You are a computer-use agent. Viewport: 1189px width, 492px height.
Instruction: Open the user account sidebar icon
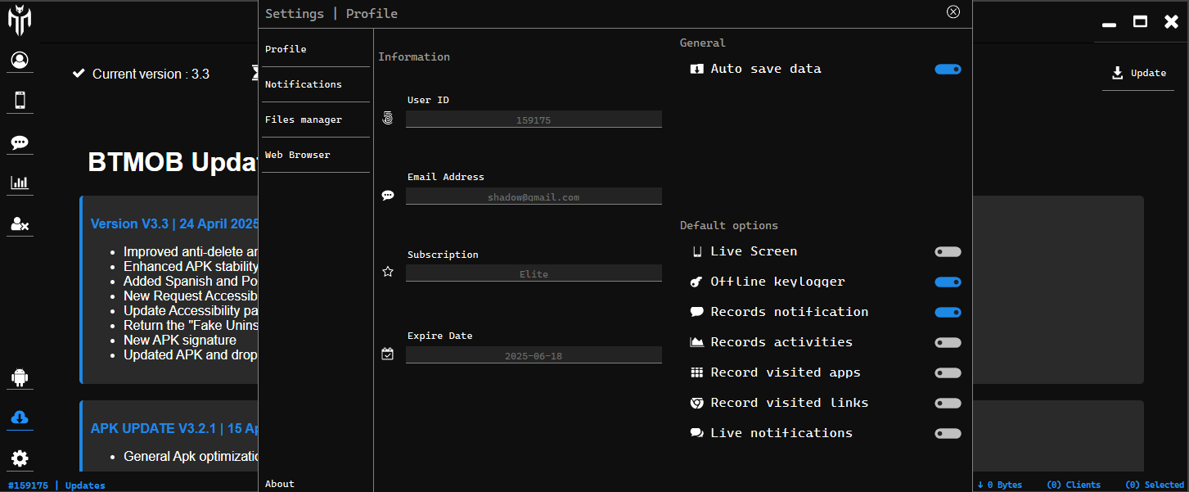pos(20,60)
